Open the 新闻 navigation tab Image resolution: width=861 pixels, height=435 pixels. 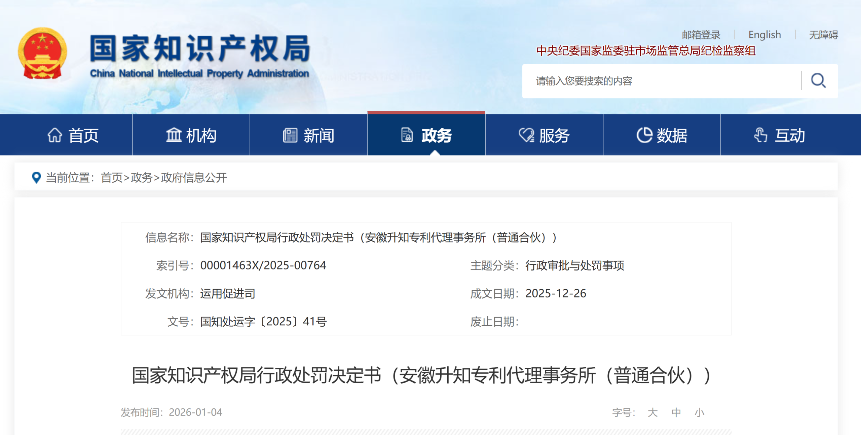click(x=309, y=135)
